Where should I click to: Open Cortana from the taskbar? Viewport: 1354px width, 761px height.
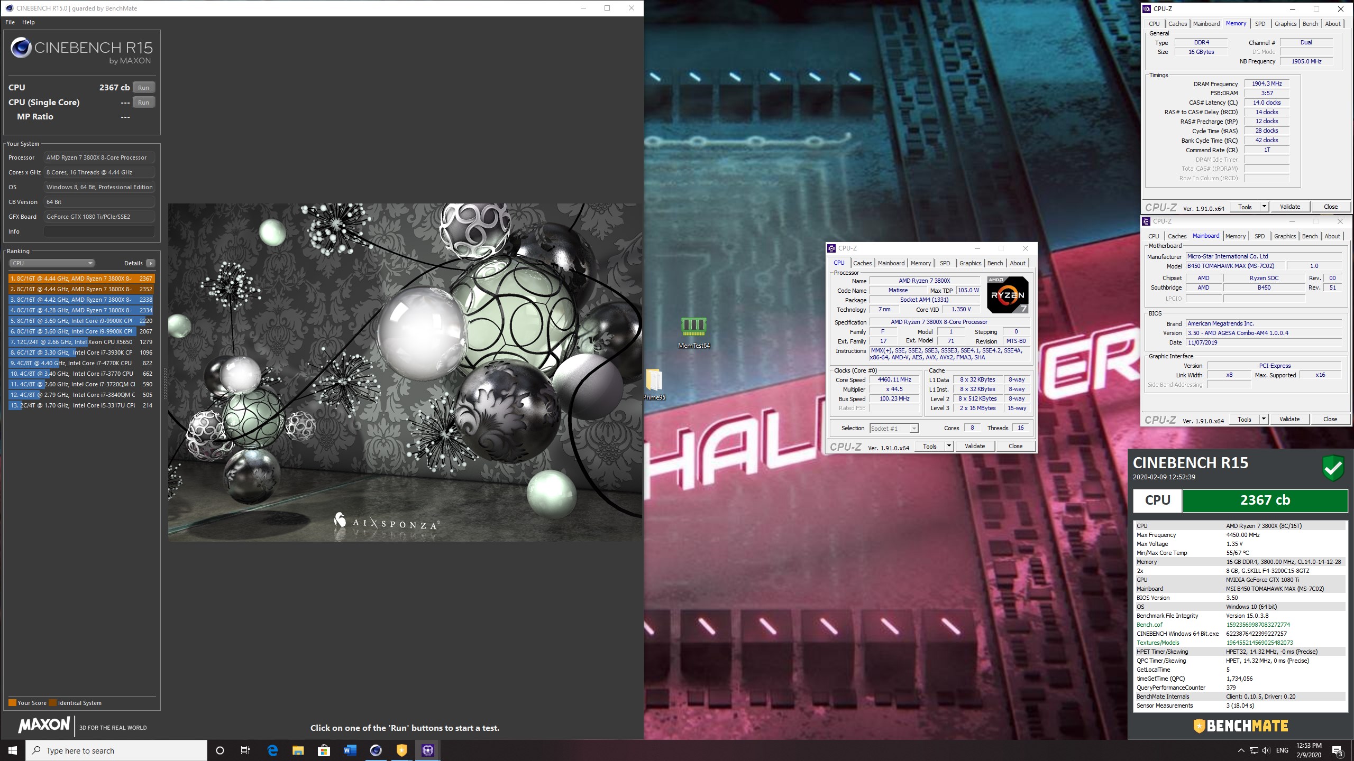coord(220,750)
